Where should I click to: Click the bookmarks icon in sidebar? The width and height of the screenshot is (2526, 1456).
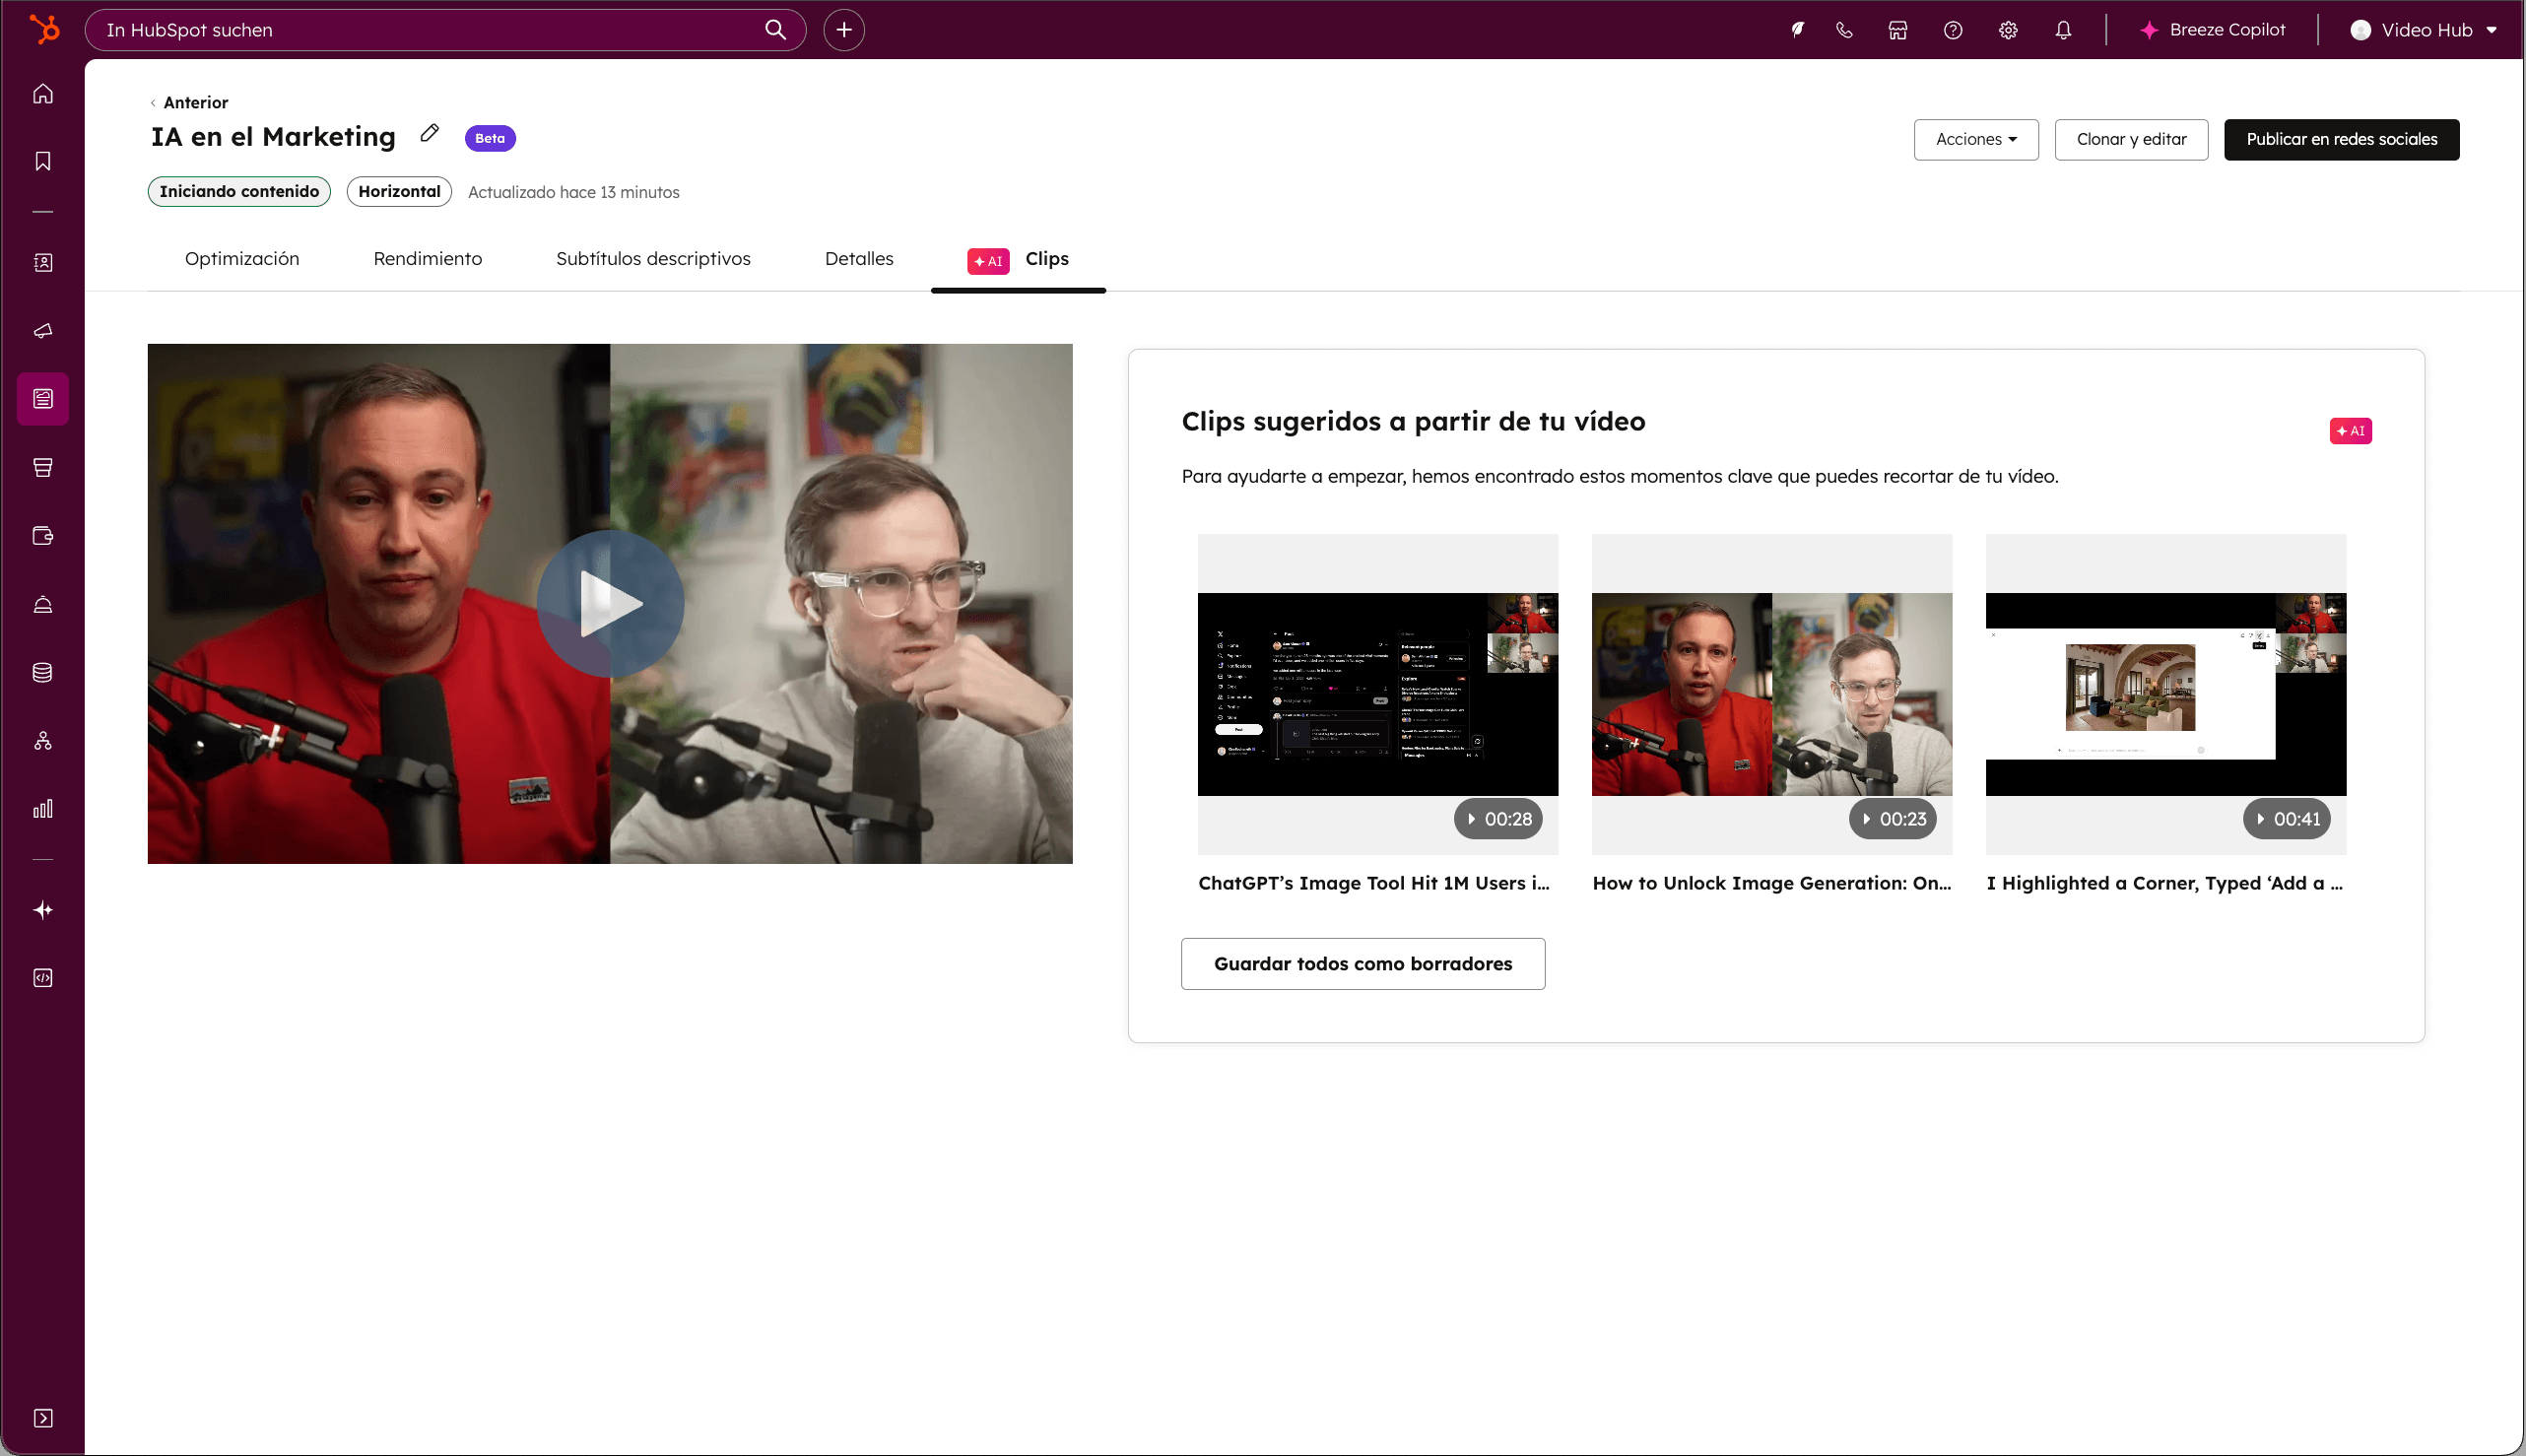click(43, 161)
